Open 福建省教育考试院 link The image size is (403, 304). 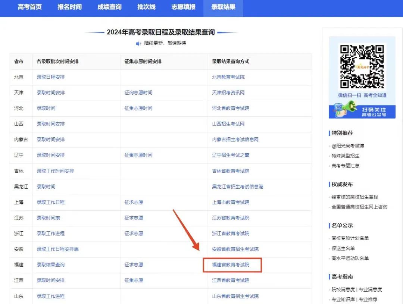(x=231, y=265)
